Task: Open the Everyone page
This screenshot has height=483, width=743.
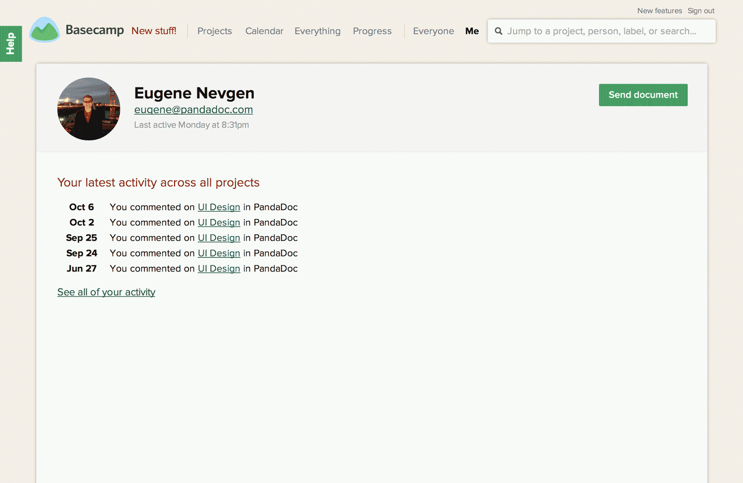Action: coord(433,31)
